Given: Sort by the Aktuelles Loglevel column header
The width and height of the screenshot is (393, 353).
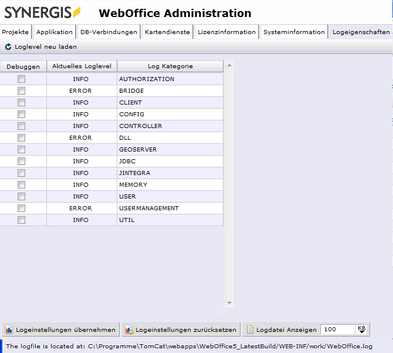Looking at the screenshot, I should 82,66.
